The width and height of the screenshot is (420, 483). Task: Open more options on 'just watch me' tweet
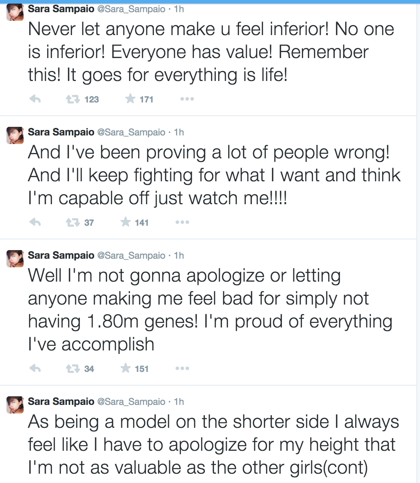(182, 222)
